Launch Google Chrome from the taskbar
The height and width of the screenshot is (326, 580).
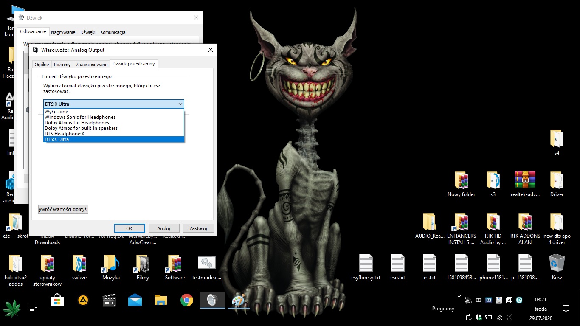coord(187,301)
